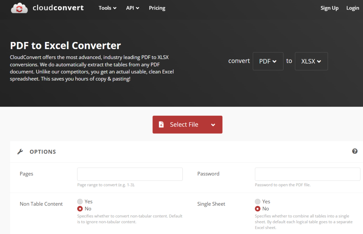Screen dimensions: 363x234
Task: Click the cloudconvert wordmark in the header
Action: [58, 7]
